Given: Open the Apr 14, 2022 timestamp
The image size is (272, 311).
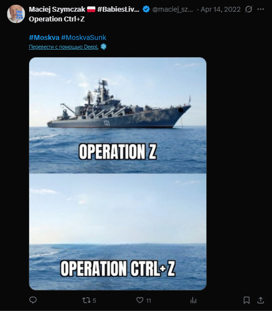Looking at the screenshot, I should 220,9.
